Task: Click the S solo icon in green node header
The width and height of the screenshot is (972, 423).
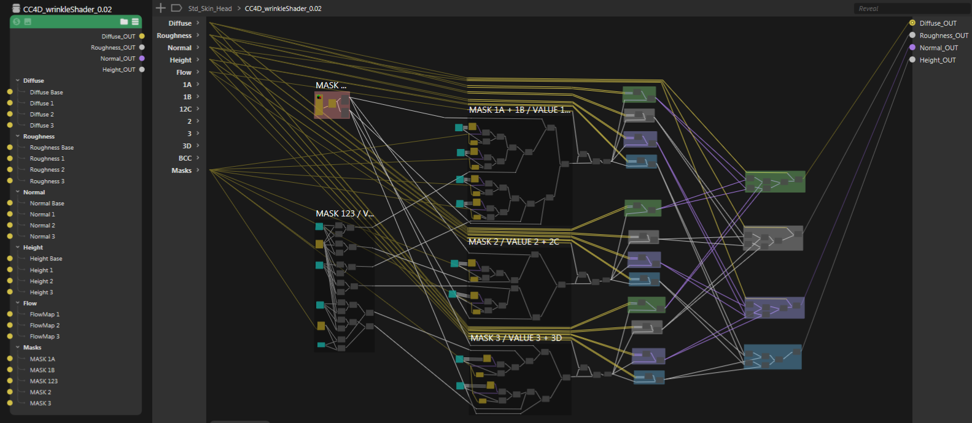Action: click(x=17, y=21)
